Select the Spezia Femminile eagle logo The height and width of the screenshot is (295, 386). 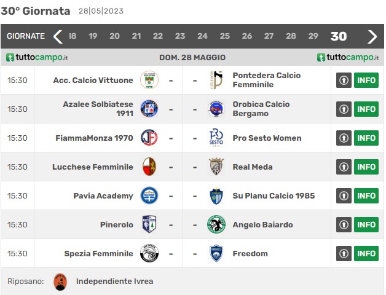point(149,253)
